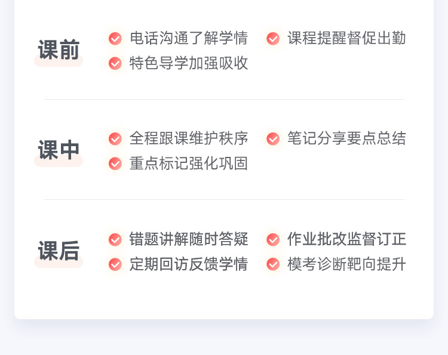Click the 电话沟通了解学情 text

coord(189,39)
